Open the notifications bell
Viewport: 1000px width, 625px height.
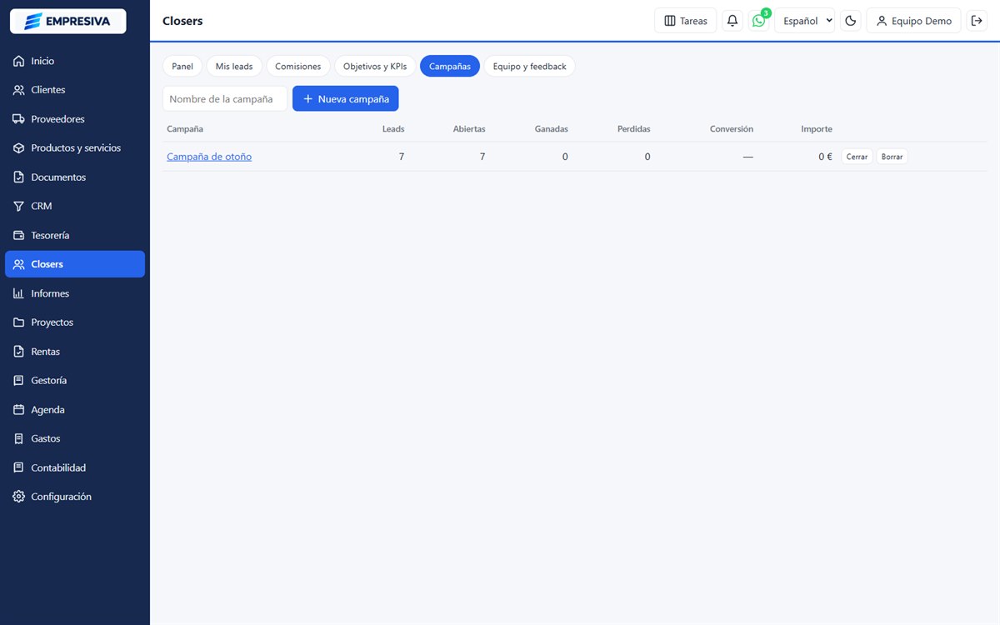(732, 21)
